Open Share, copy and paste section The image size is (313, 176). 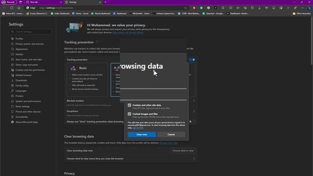tap(26, 65)
